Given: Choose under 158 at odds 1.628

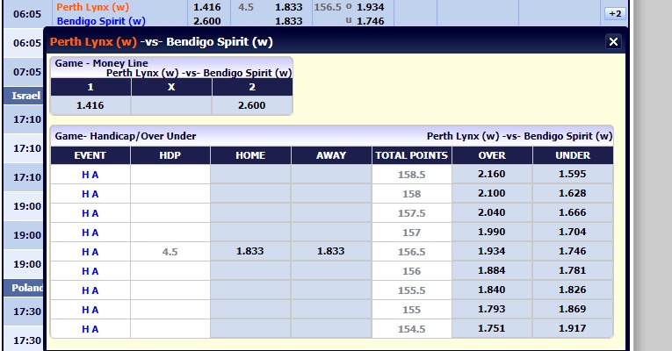Looking at the screenshot, I should pyautogui.click(x=573, y=193).
